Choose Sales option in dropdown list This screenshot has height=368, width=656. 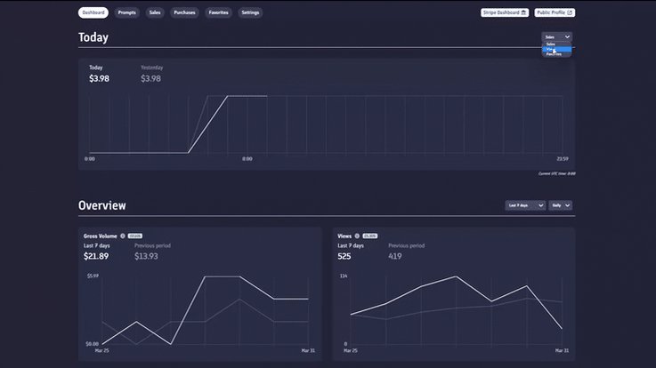(557, 44)
